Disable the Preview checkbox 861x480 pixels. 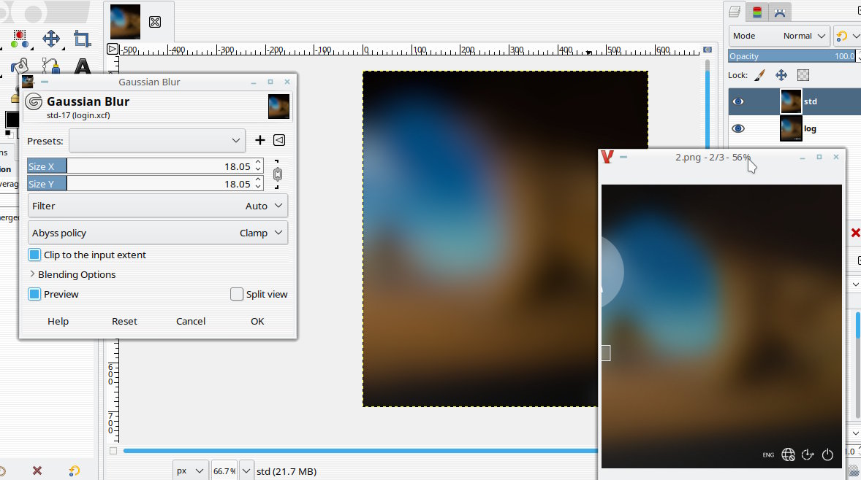pos(34,294)
